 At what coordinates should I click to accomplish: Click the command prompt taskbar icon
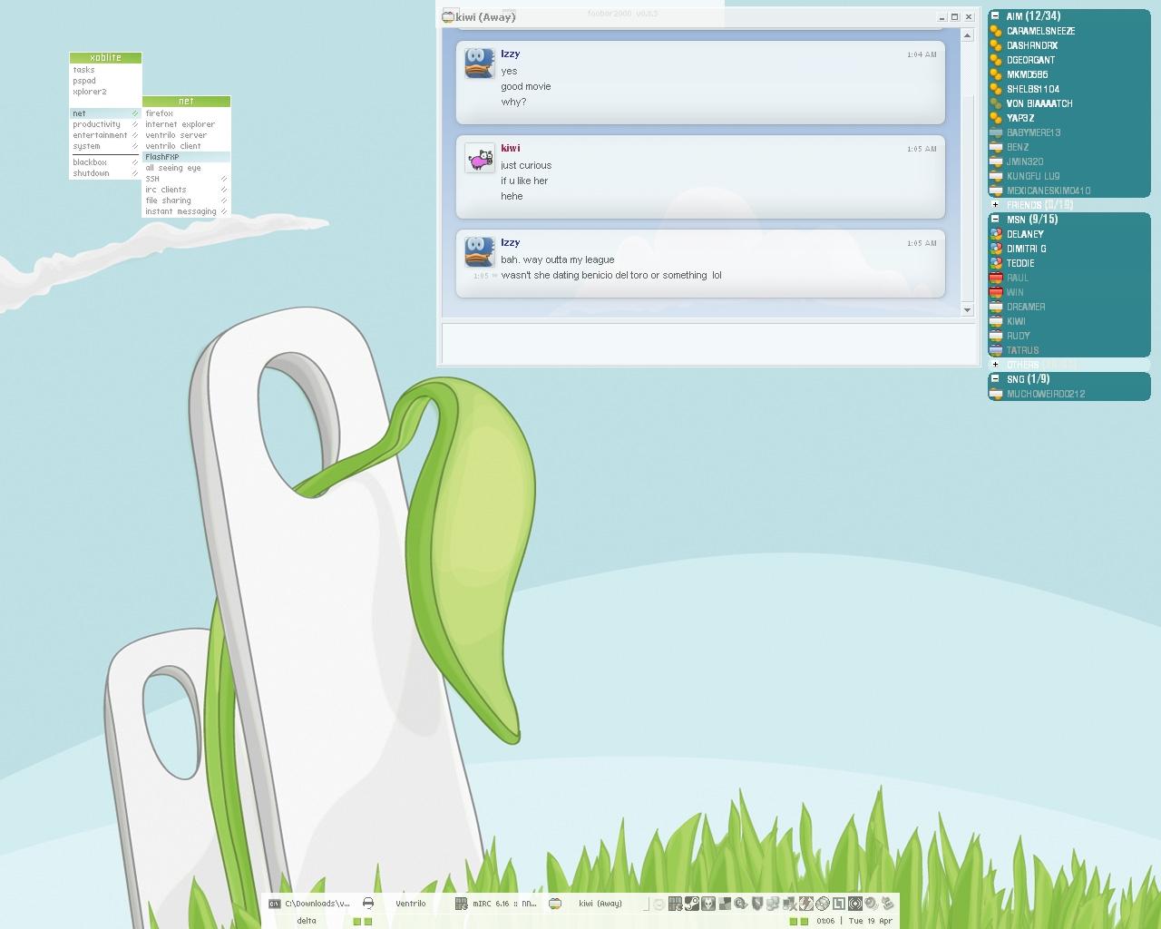tap(274, 904)
